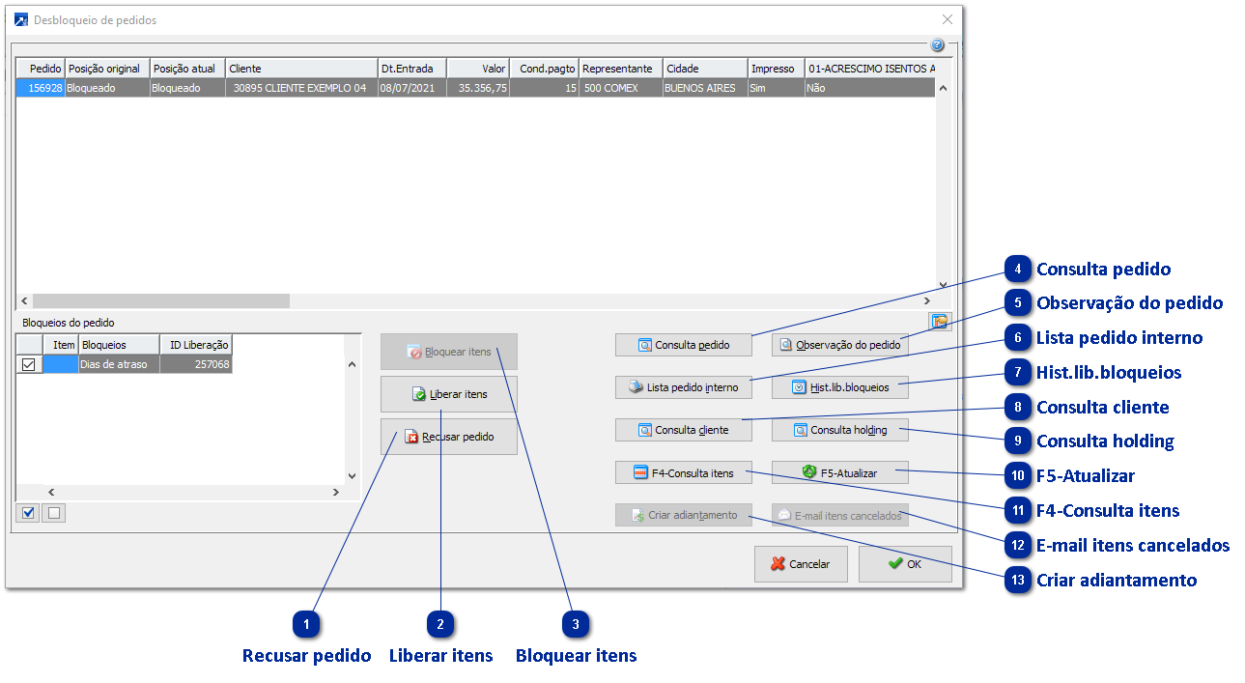Click the Item column header in lower grid
The width and height of the screenshot is (1245, 683).
(x=61, y=345)
